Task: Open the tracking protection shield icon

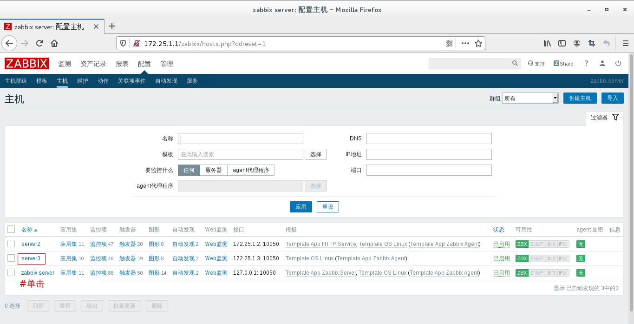Action: pos(123,43)
